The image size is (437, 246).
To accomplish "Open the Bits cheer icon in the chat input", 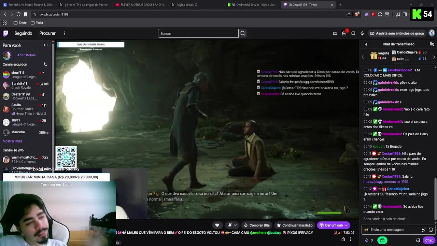I will pyautogui.click(x=423, y=230).
